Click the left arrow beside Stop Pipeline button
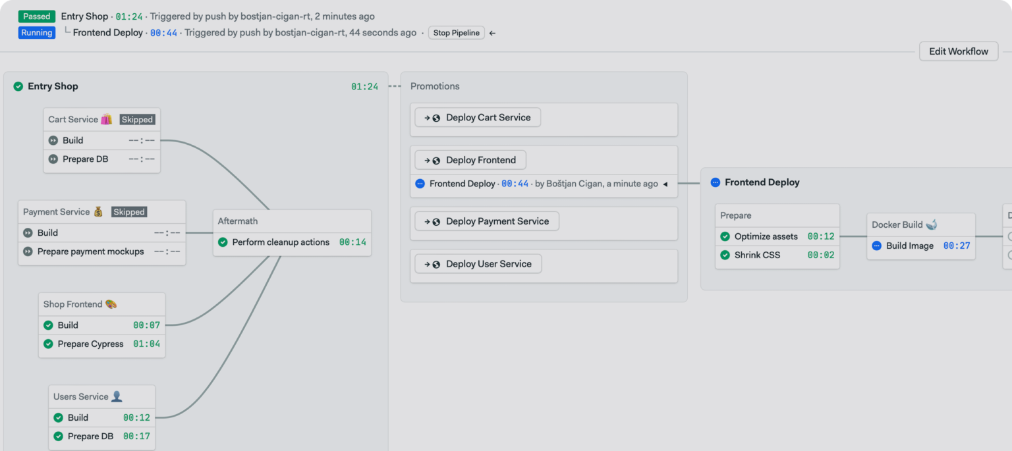The height and width of the screenshot is (451, 1012). [492, 32]
